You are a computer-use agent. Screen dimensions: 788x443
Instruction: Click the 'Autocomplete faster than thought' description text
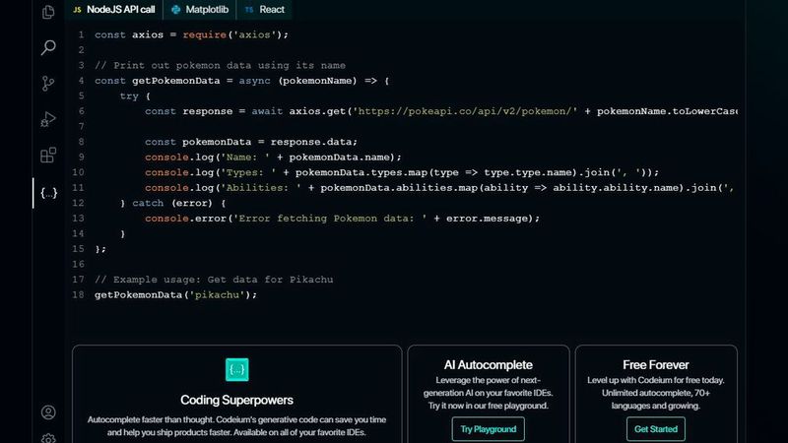pos(236,426)
